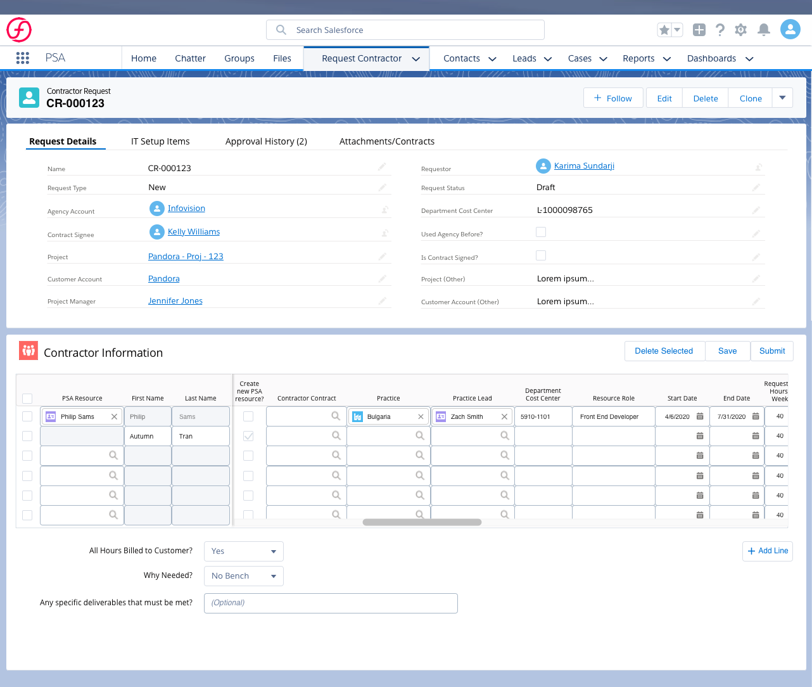Click the Add Line button
Image resolution: width=812 pixels, height=687 pixels.
[768, 551]
